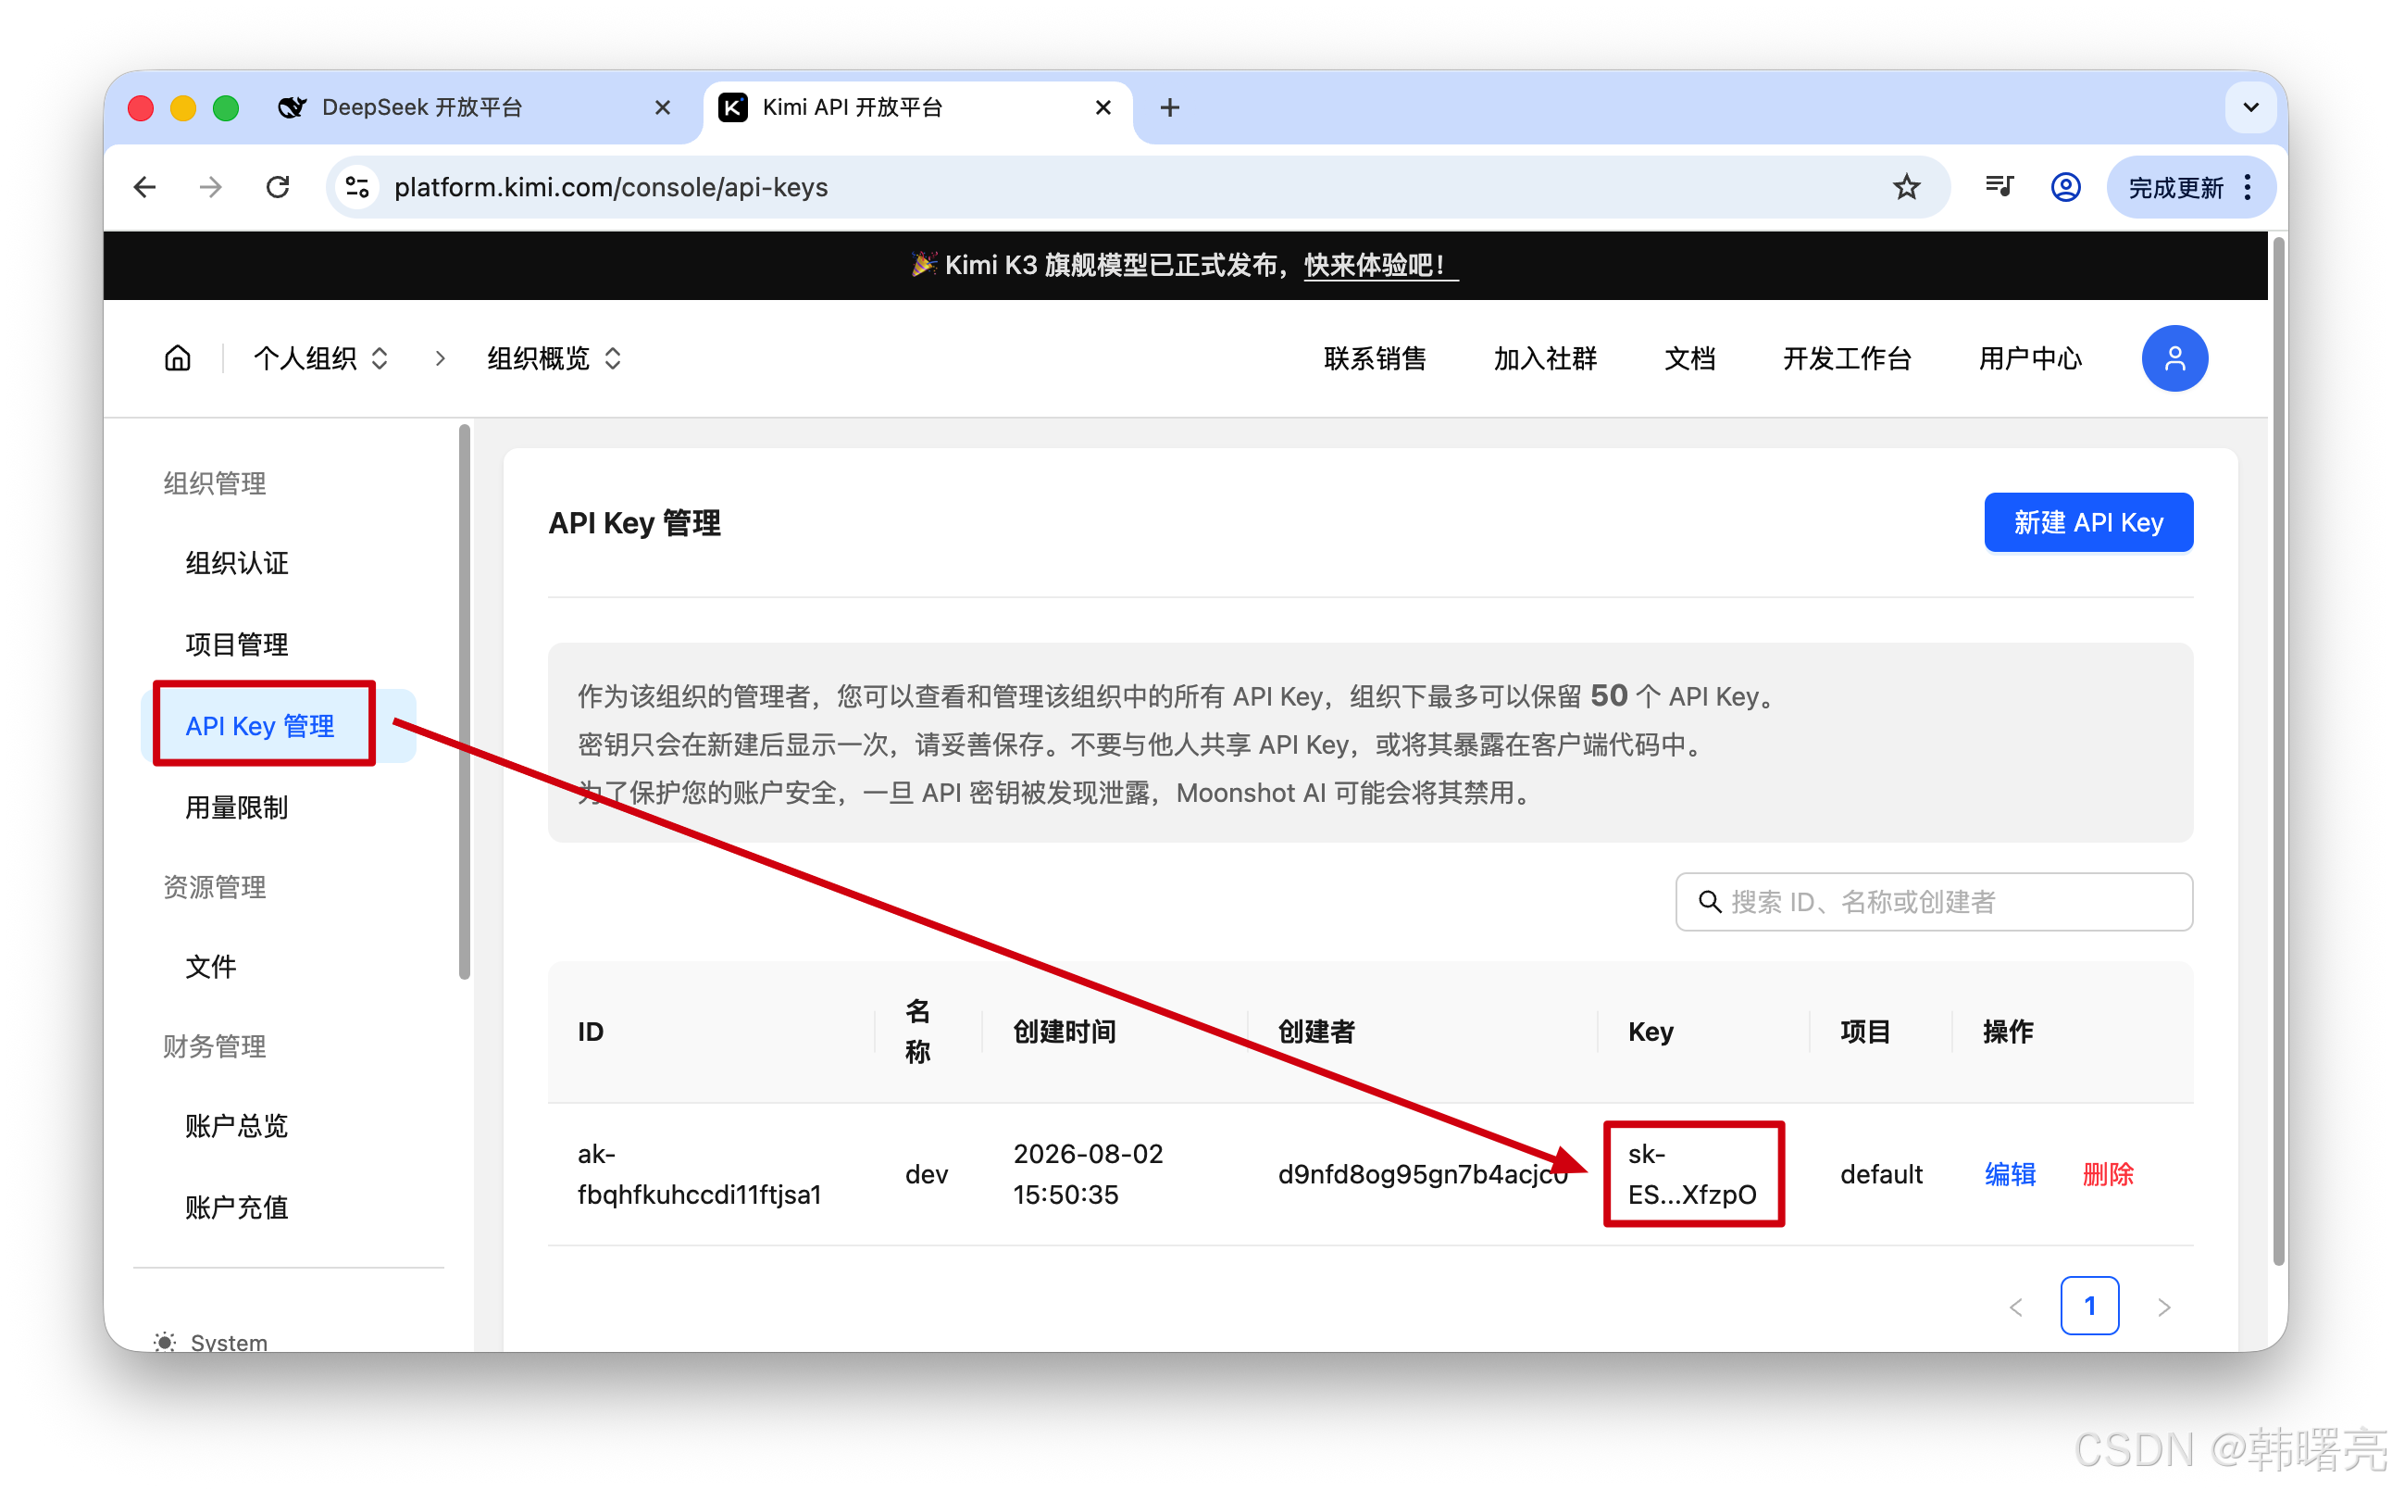Go forward using the browser forward arrow
2392x1489 pixels.
[211, 187]
